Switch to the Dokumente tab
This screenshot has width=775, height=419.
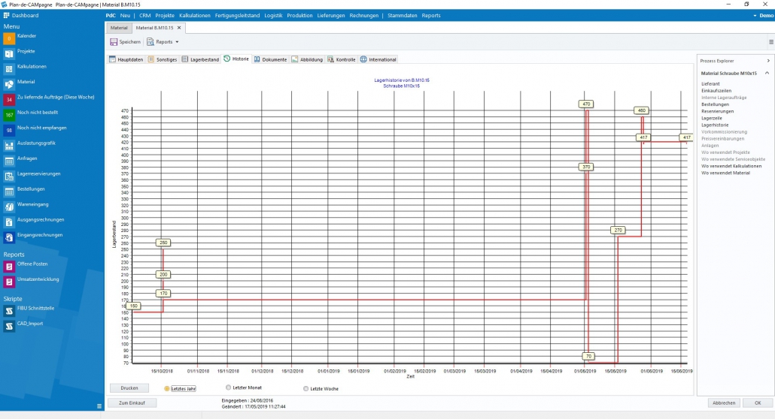click(x=270, y=59)
